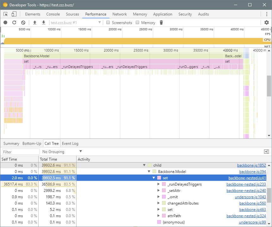Switch to the Summary tab
The width and height of the screenshot is (272, 227).
tap(11, 144)
